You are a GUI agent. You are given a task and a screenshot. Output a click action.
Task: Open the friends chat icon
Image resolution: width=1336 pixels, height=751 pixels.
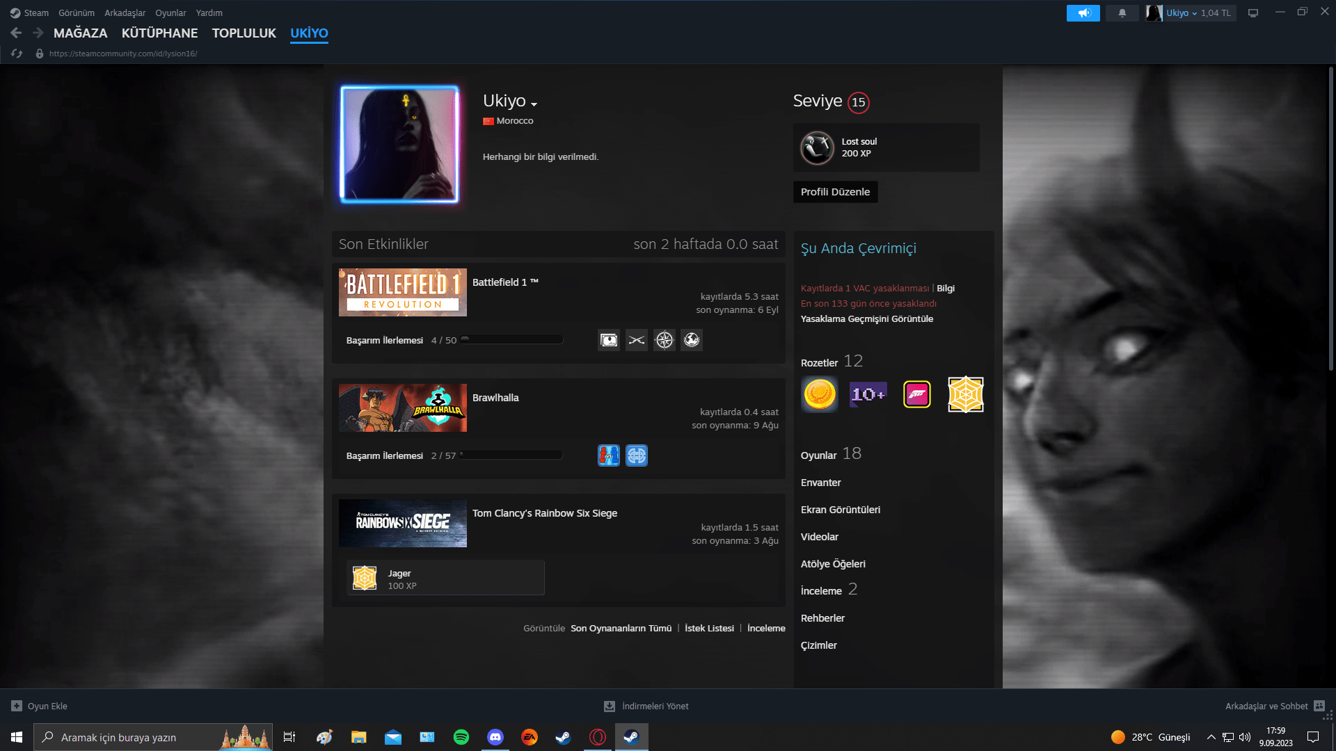pos(1319,706)
